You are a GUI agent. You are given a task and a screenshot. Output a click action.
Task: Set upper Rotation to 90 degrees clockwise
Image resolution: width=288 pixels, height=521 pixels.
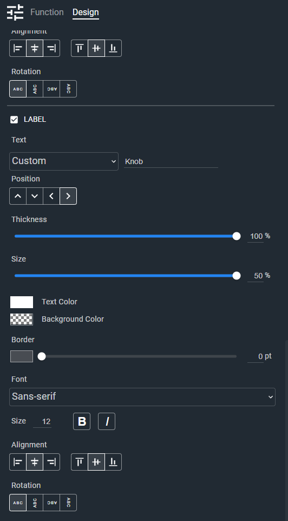[x=35, y=89]
